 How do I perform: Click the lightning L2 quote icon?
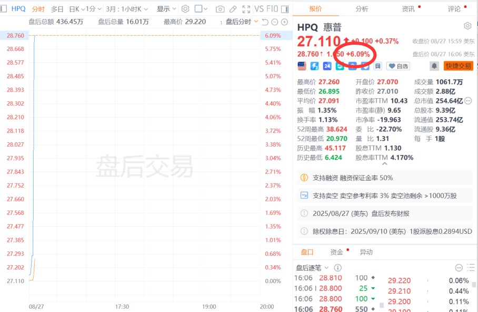(314, 66)
